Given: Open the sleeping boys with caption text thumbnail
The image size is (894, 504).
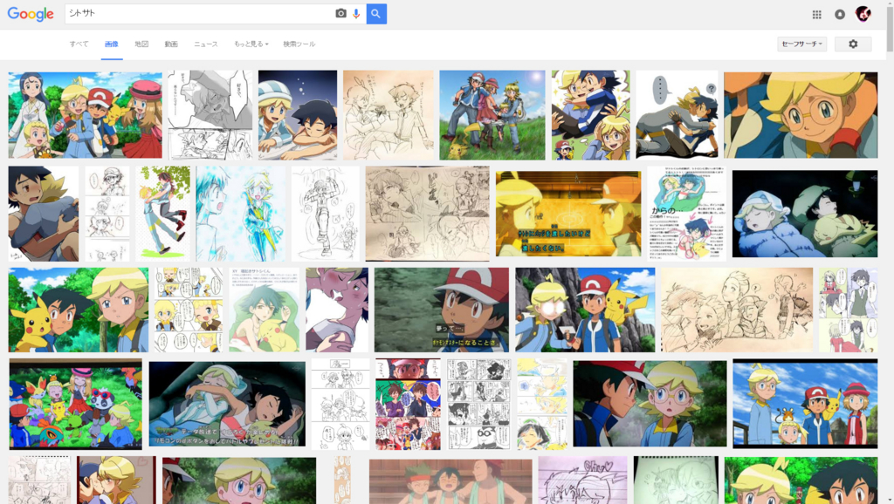Looking at the screenshot, I should tap(227, 404).
